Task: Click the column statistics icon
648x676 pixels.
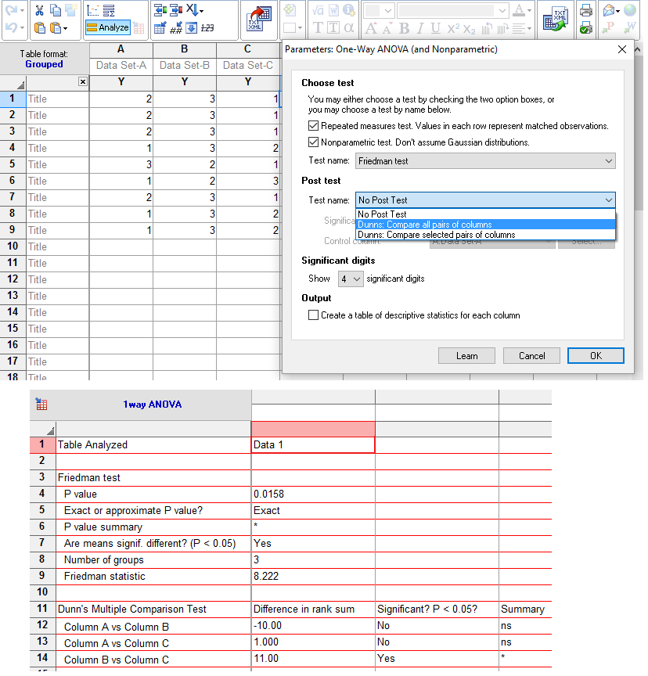Action: [x=109, y=10]
